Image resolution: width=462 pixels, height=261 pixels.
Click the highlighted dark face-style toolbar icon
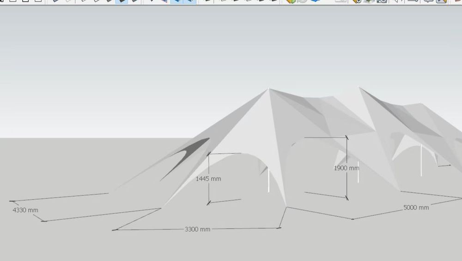click(122, 1)
